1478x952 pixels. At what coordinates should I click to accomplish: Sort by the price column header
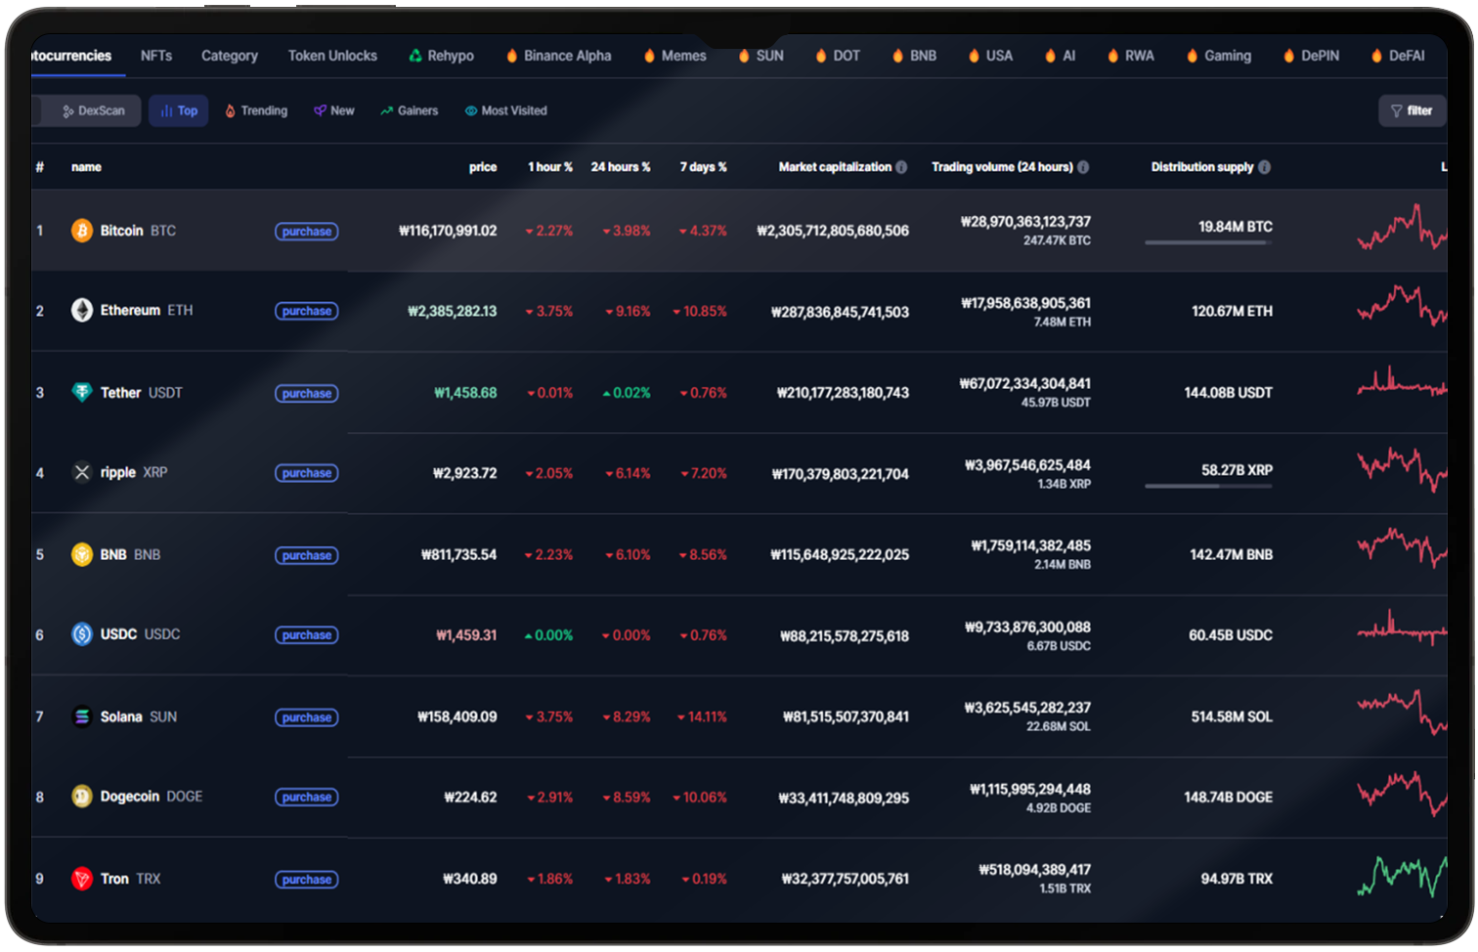483,167
